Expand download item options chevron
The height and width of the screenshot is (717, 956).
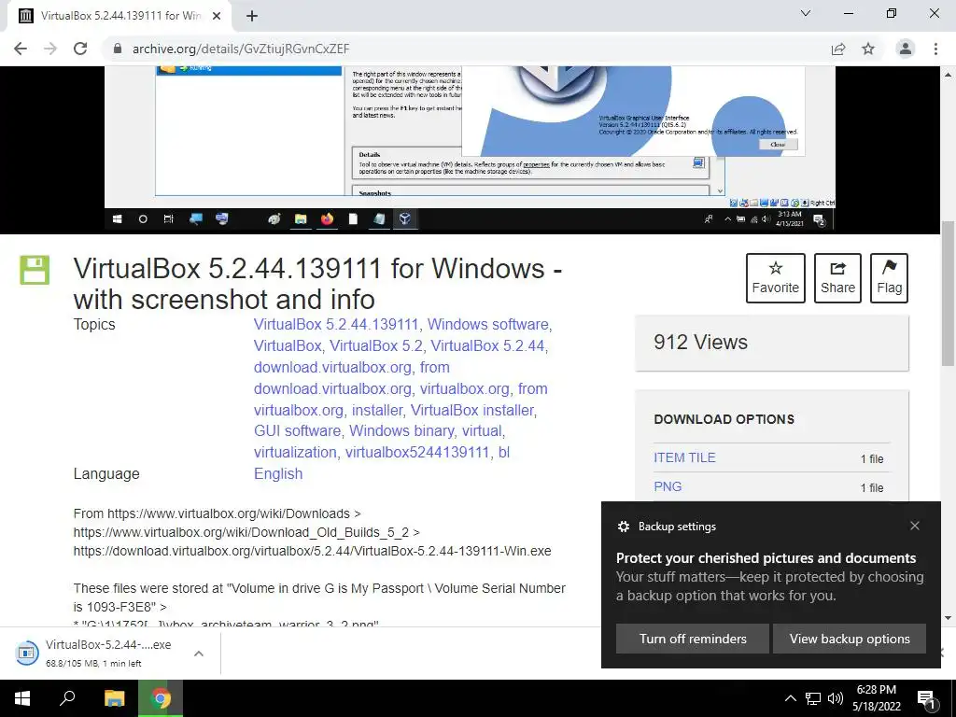tap(199, 654)
